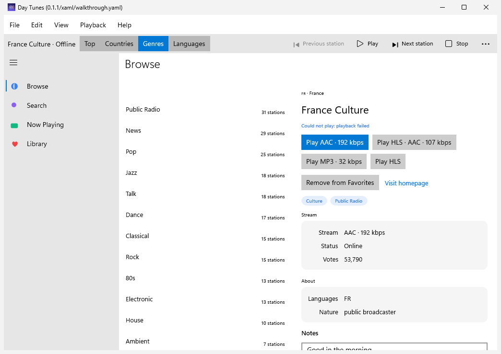Skip to the next station
The height and width of the screenshot is (354, 501).
tap(413, 44)
